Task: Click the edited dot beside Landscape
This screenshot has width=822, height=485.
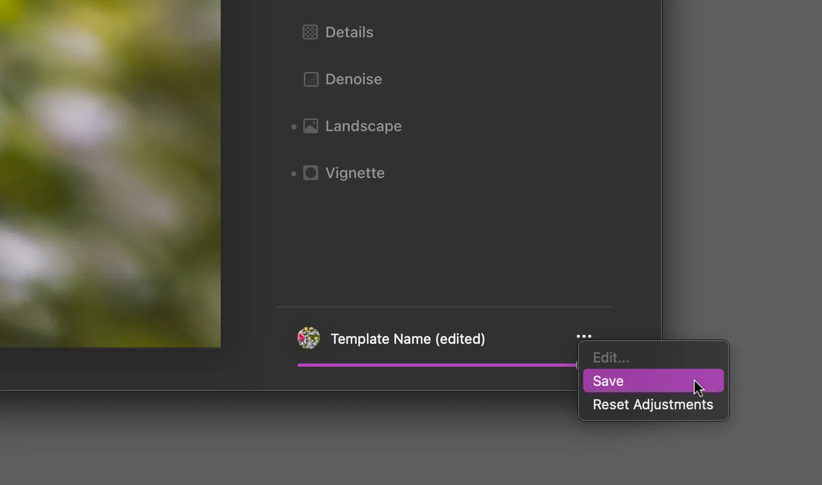Action: coord(294,127)
